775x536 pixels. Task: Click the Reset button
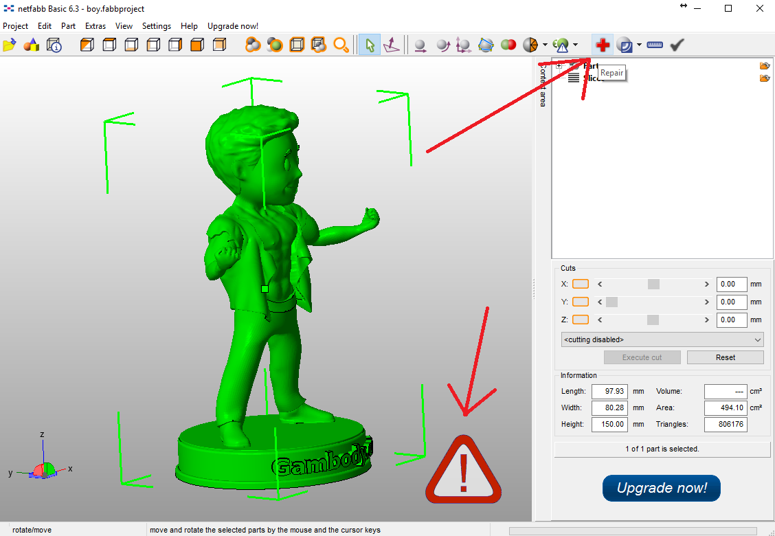pyautogui.click(x=725, y=357)
